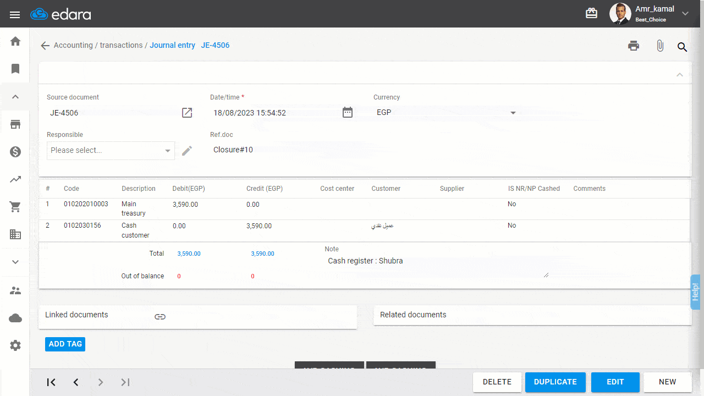
Task: Click the Cost center column header
Action: [337, 189]
